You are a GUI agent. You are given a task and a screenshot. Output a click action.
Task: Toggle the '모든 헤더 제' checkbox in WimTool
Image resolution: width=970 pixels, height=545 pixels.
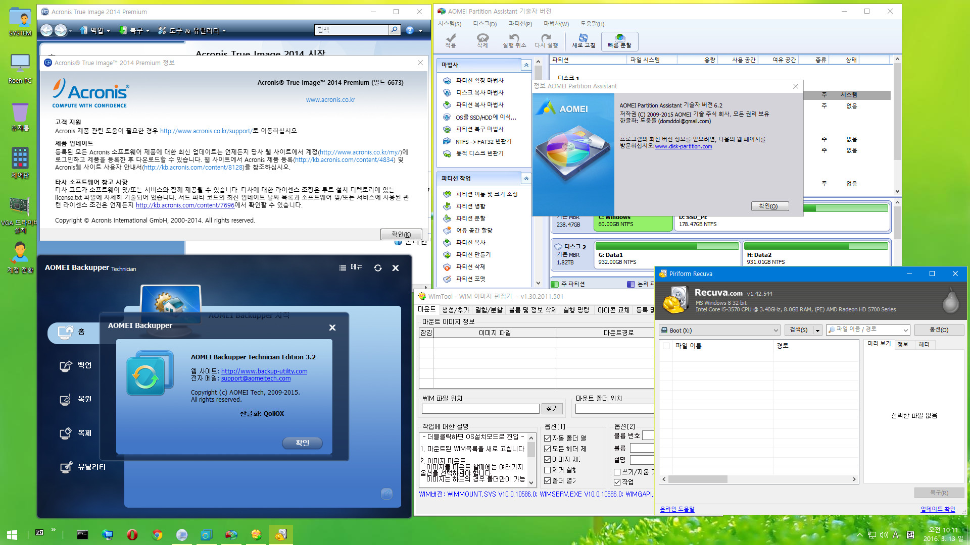click(x=547, y=449)
